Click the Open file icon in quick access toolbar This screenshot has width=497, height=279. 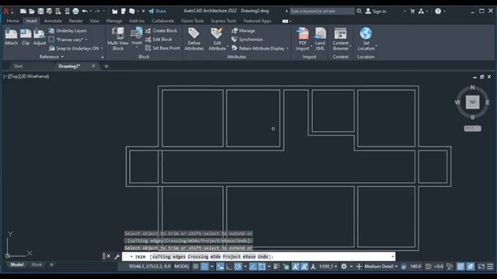[32, 11]
